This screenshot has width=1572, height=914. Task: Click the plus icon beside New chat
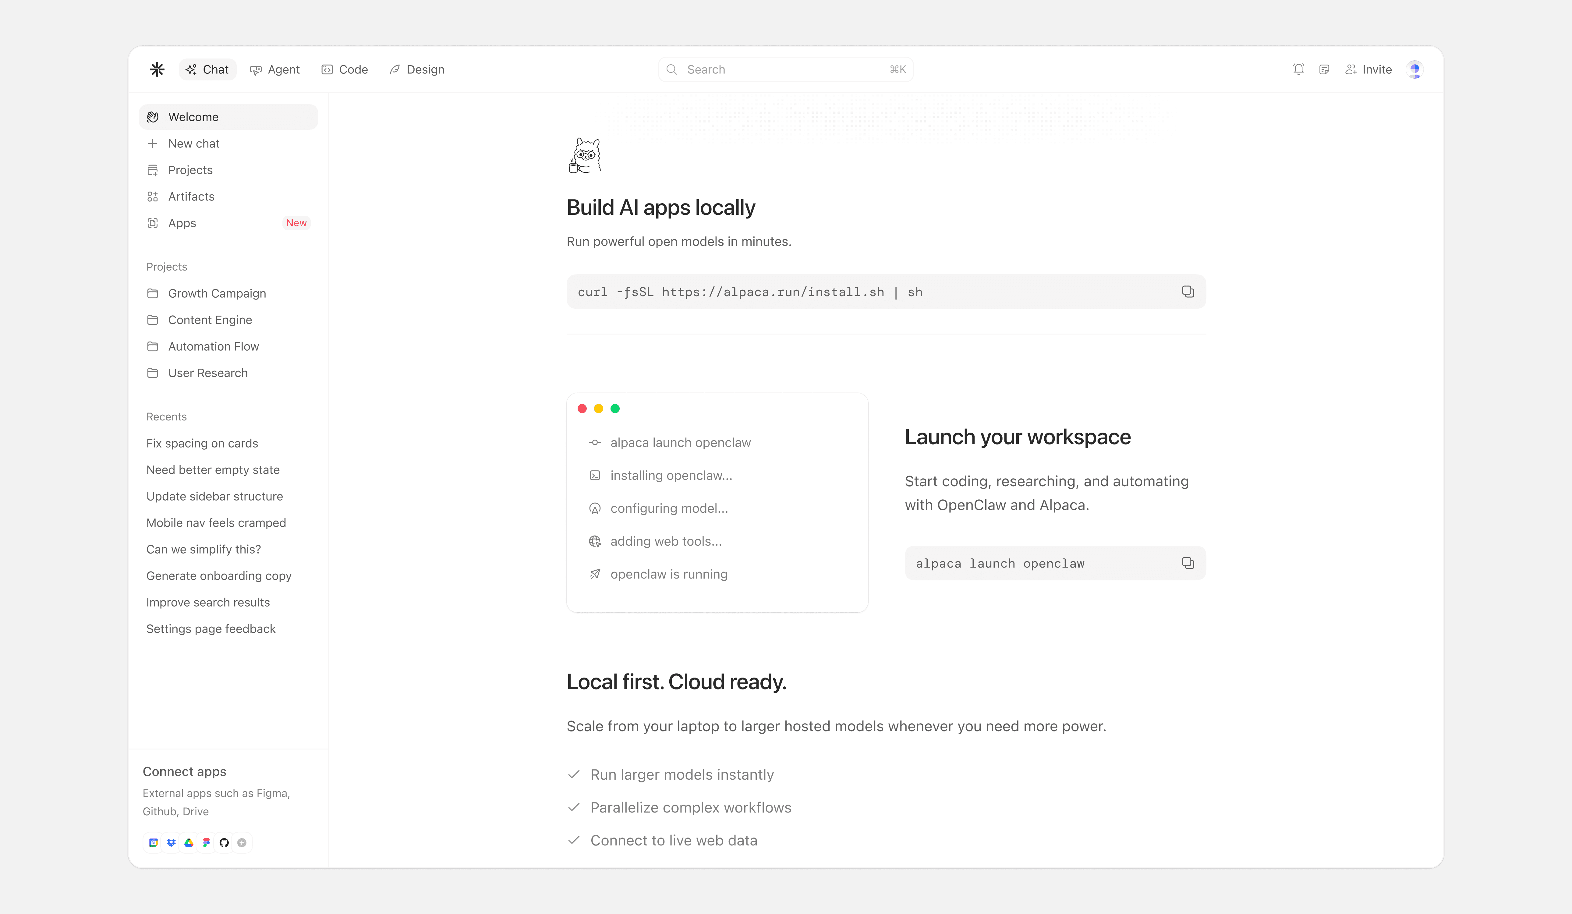pos(152,143)
